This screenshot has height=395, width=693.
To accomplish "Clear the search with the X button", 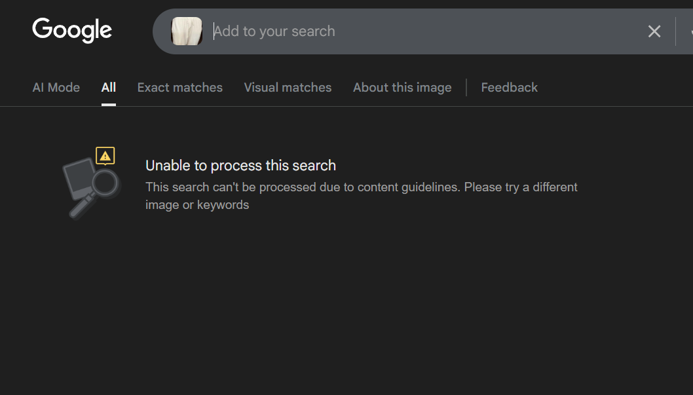I will [654, 31].
